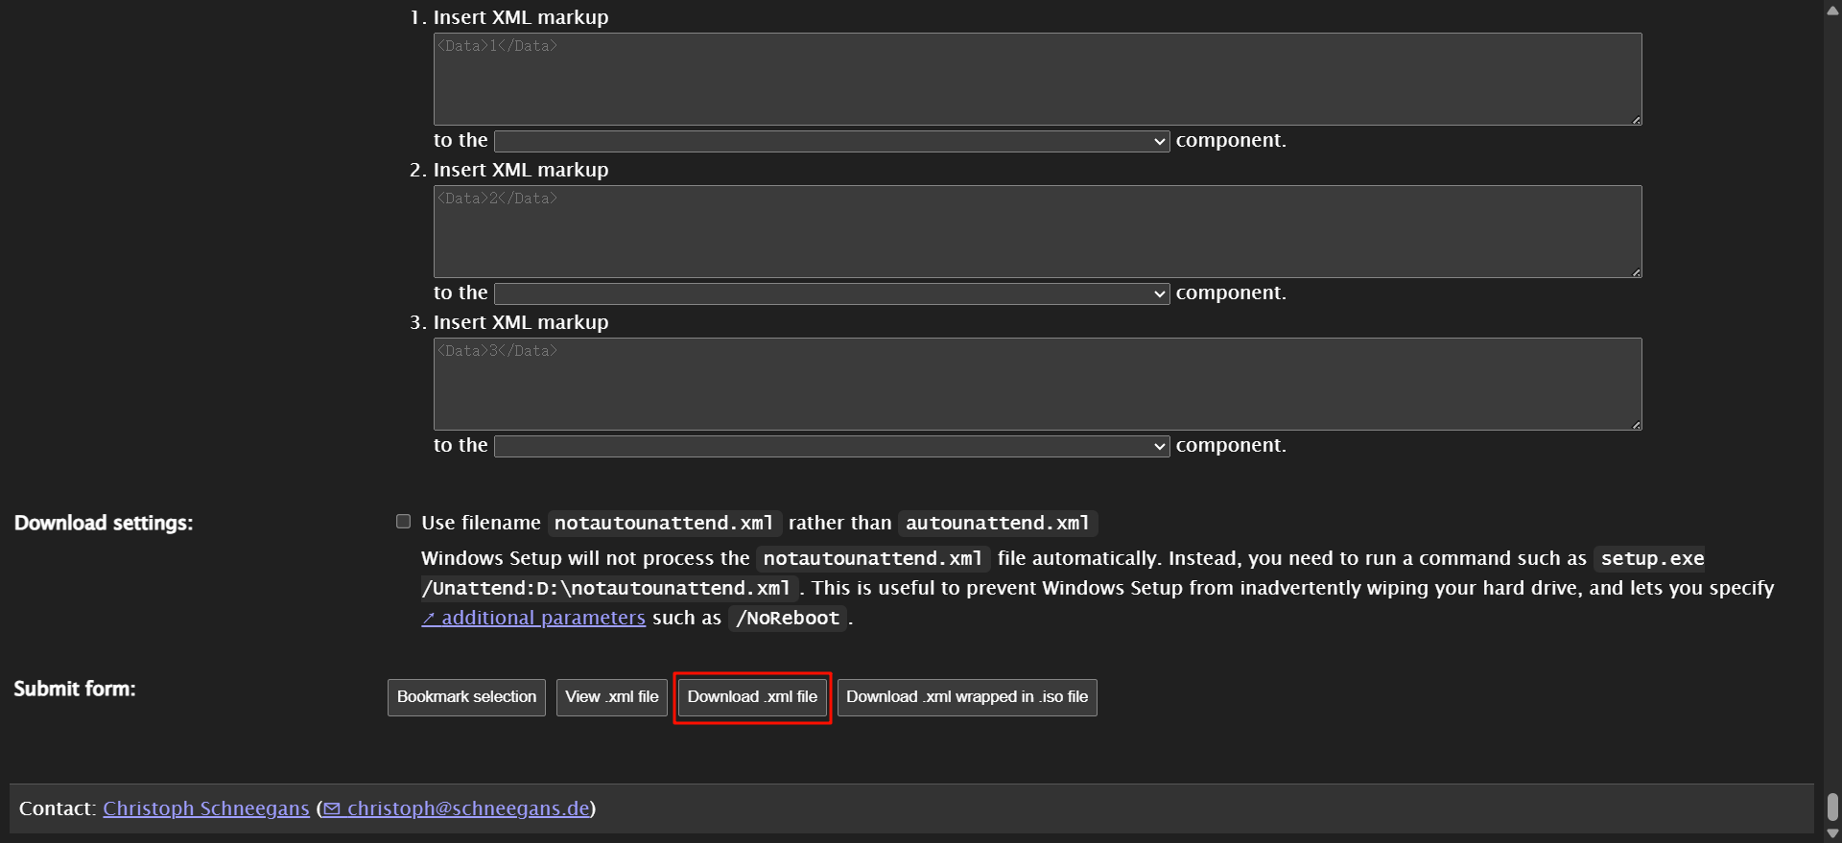Focus the second XML markup text box
The image size is (1842, 843).
click(x=1036, y=232)
